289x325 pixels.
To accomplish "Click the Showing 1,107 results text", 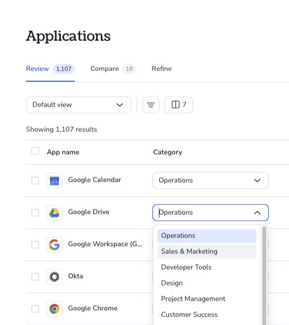I will pos(61,129).
